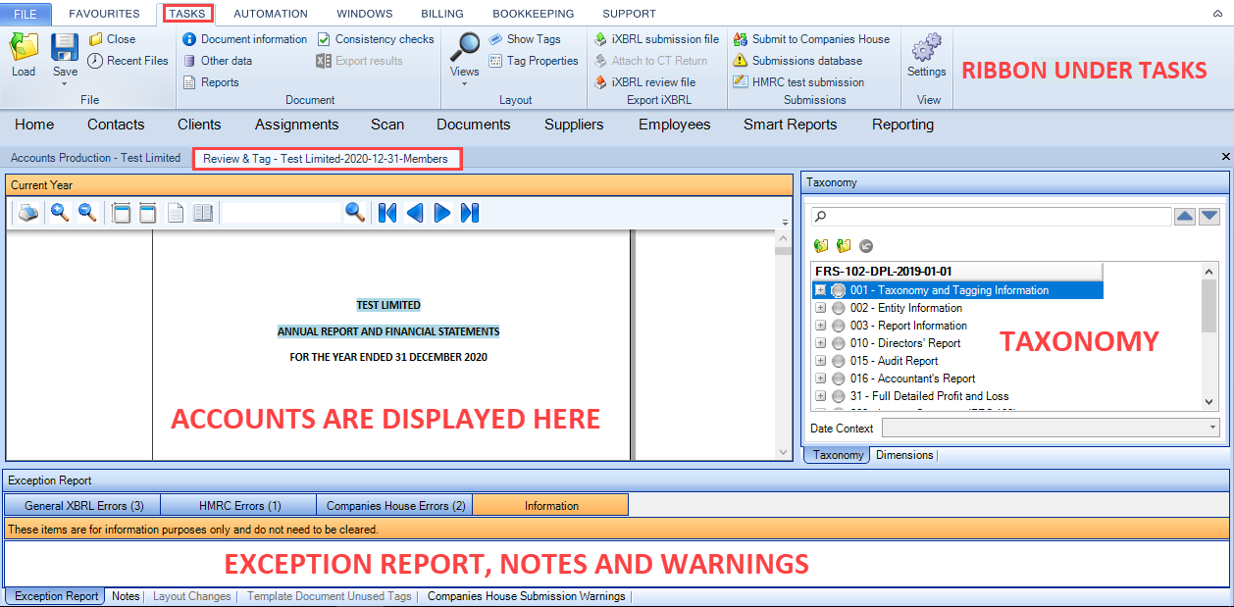Collapse the ribbon with the chevron

tap(1218, 14)
